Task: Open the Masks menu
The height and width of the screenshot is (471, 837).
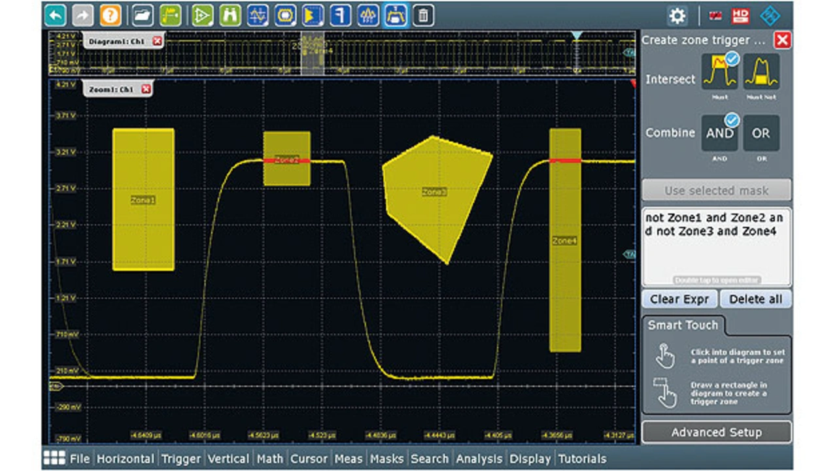Action: (388, 459)
